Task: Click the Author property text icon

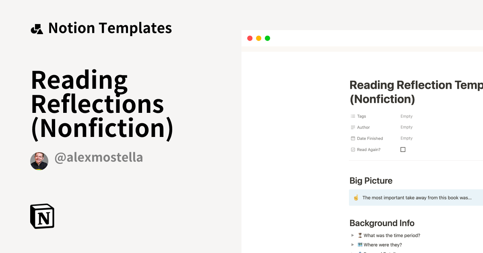Action: tap(353, 127)
